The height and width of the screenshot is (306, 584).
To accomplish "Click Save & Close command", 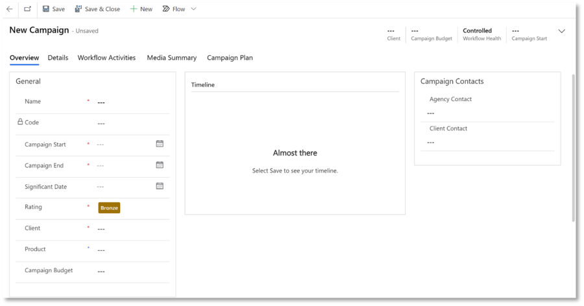I will [97, 9].
